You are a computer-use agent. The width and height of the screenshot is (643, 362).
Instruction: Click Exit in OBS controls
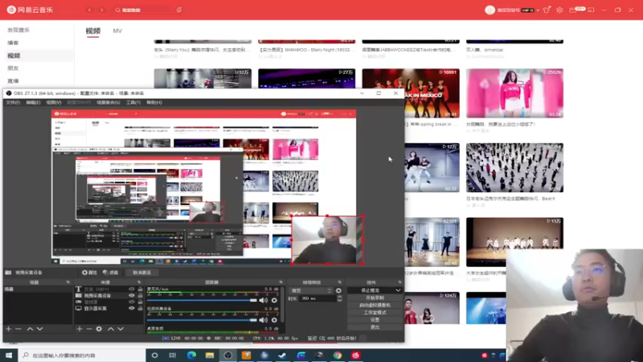click(x=375, y=327)
